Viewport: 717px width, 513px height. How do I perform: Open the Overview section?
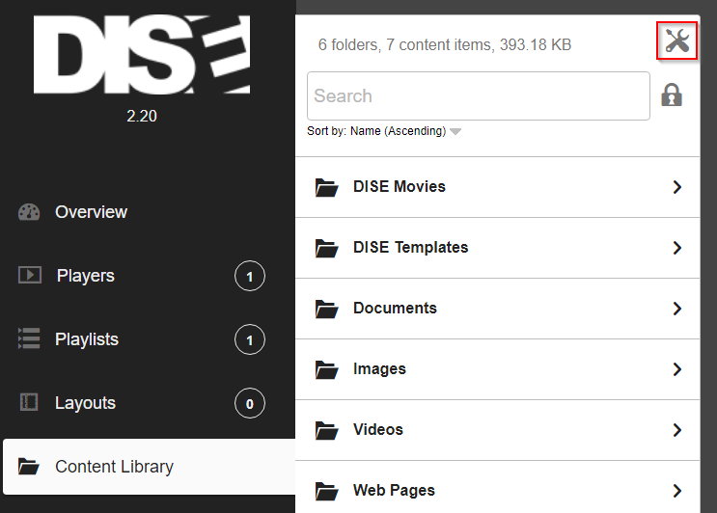click(91, 212)
